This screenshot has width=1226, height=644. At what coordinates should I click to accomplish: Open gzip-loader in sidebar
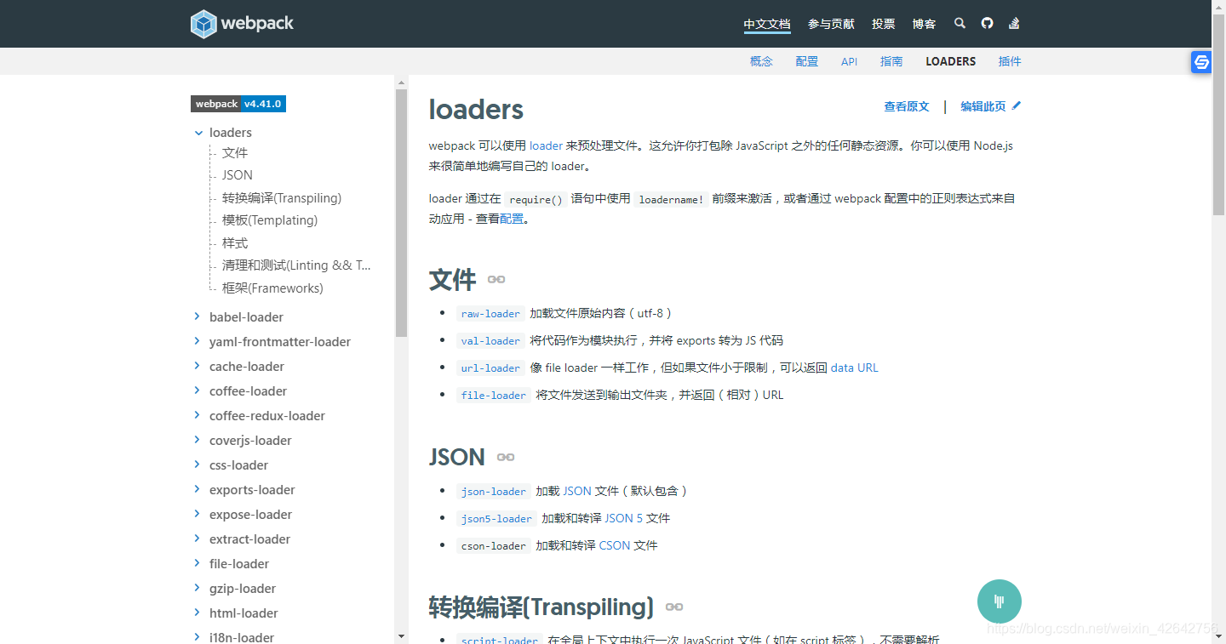coord(243,588)
